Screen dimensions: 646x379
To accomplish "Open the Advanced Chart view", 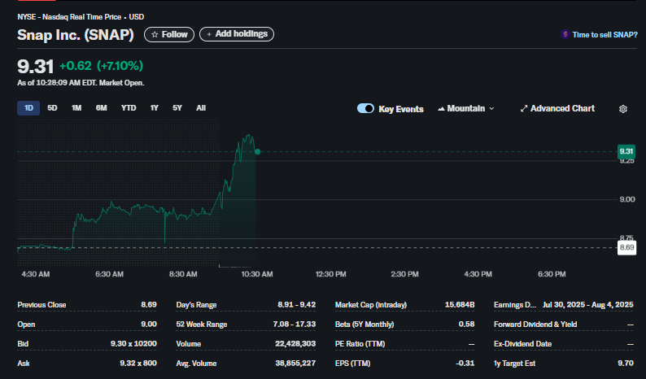I will 557,109.
